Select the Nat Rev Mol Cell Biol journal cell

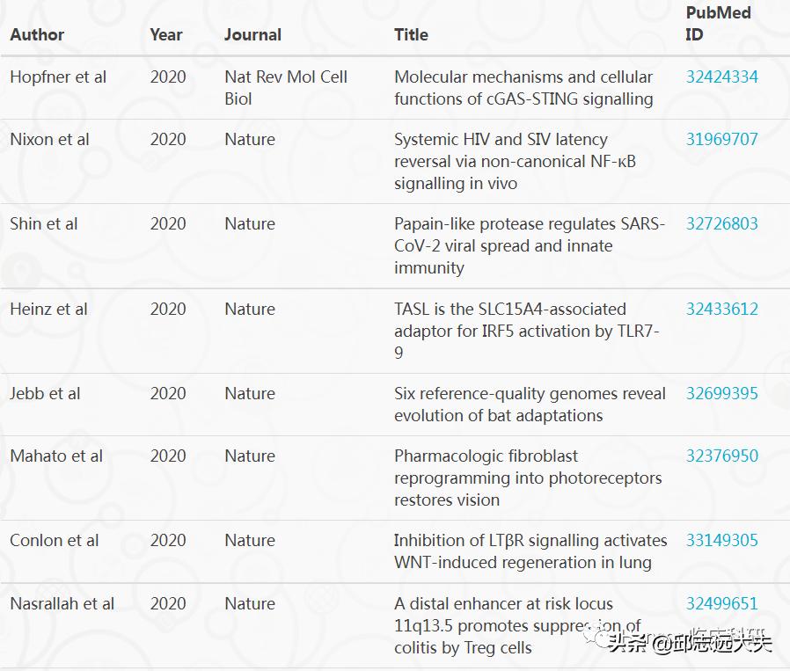(x=286, y=88)
